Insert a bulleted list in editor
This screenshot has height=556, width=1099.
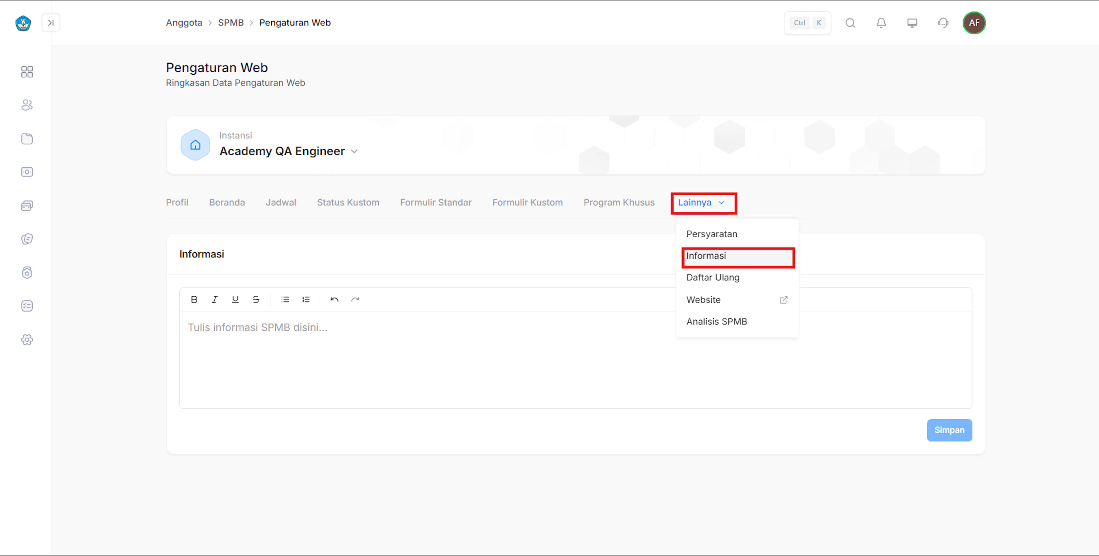285,299
